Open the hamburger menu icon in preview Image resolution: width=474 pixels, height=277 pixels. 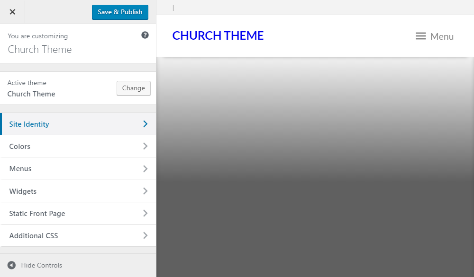tap(420, 36)
